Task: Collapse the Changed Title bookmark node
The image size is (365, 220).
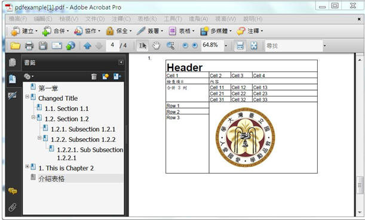Action: pyautogui.click(x=27, y=97)
